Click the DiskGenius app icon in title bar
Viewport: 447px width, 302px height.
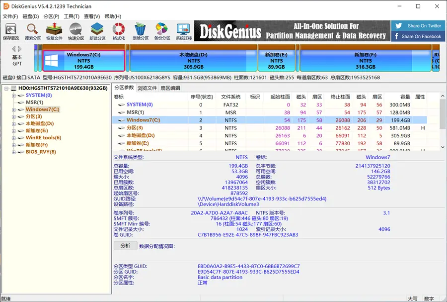6,6
